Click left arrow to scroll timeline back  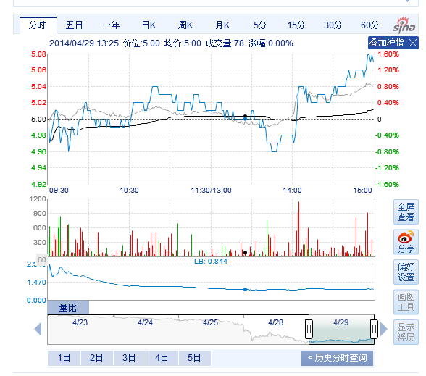coord(38,329)
